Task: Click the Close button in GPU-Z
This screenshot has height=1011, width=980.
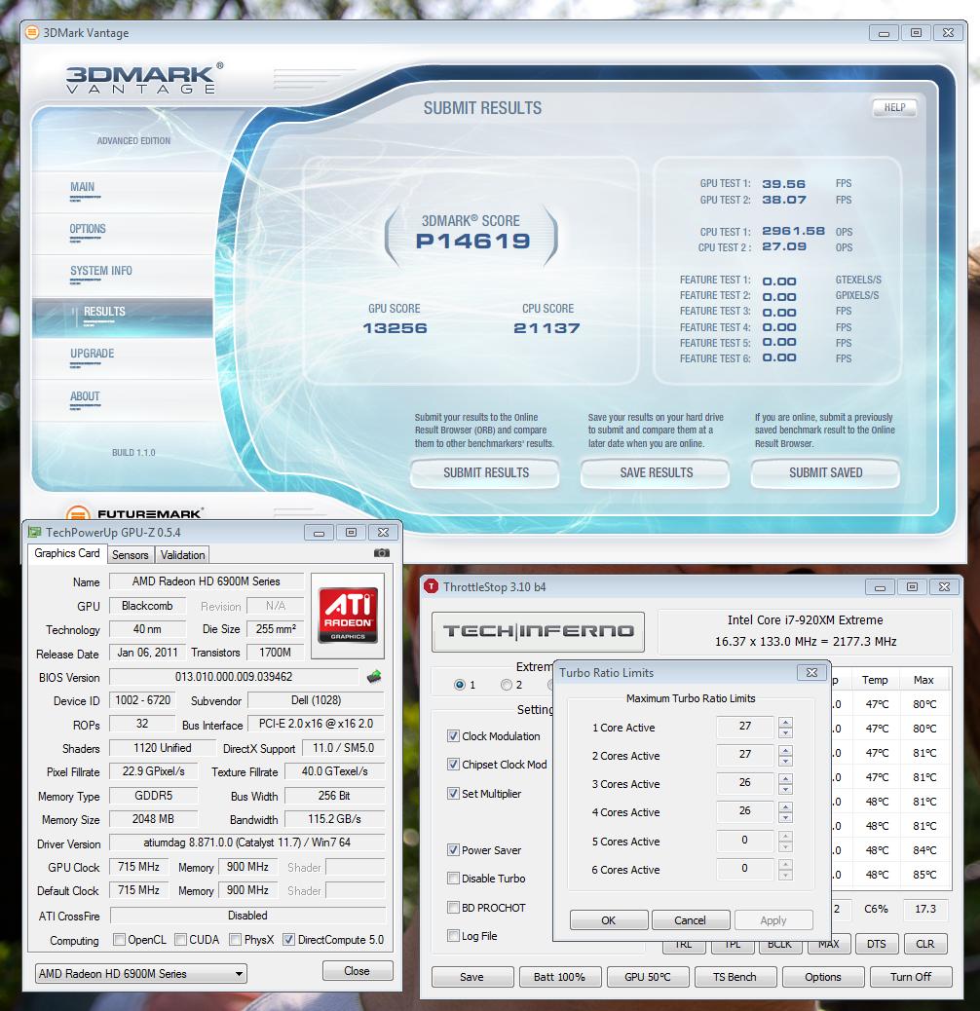Action: pyautogui.click(x=358, y=970)
